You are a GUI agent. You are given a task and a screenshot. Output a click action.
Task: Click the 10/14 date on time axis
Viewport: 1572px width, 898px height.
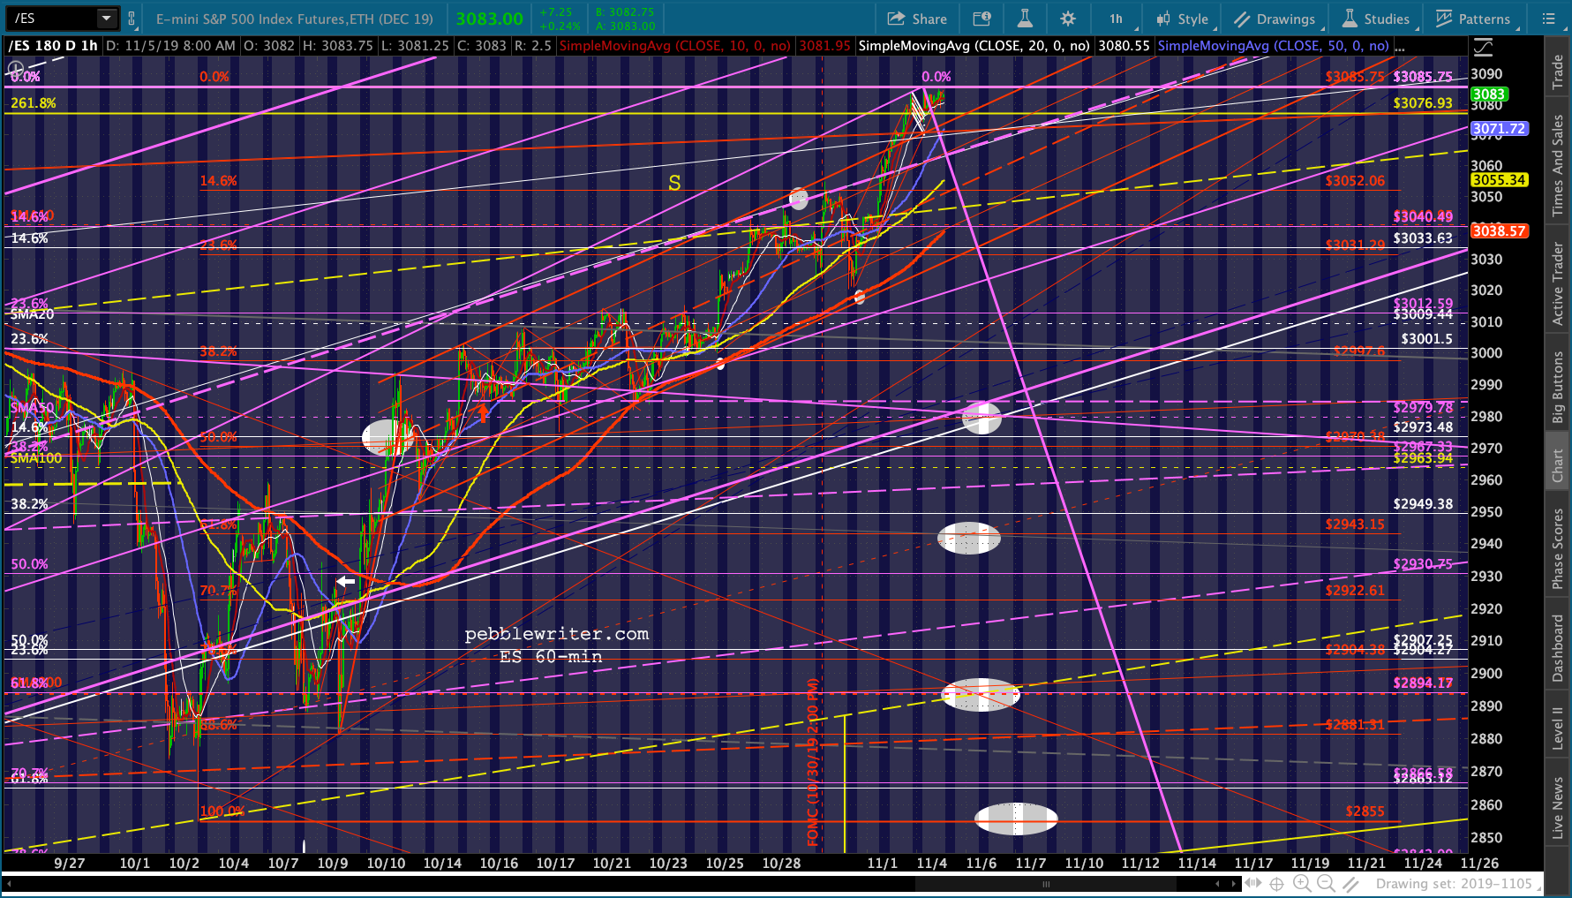tap(442, 863)
